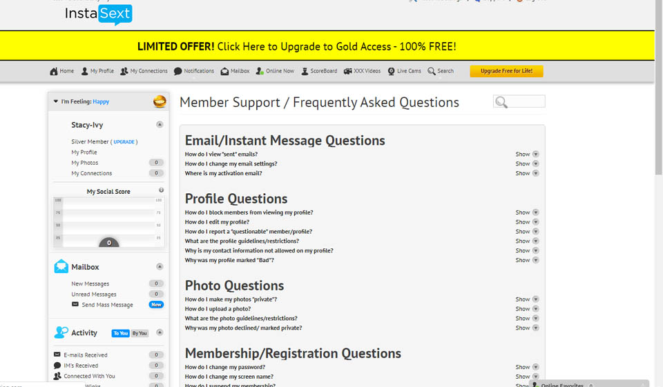Show answer for photo guidelines question

tap(527, 318)
